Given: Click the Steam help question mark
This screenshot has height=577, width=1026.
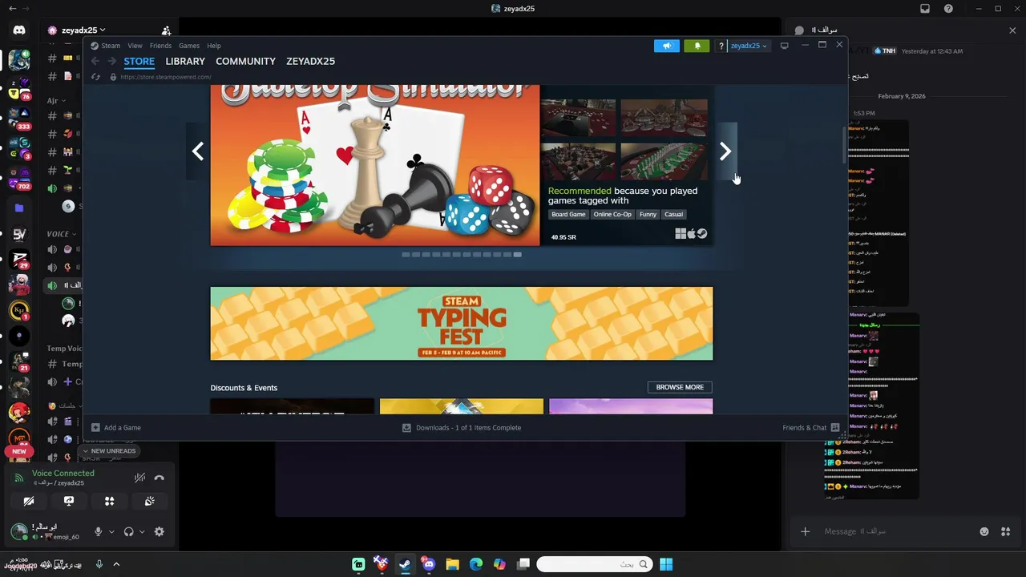Looking at the screenshot, I should [x=721, y=46].
